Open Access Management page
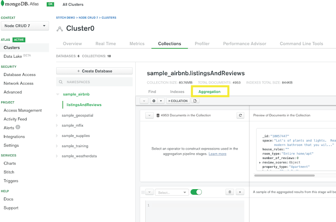The width and height of the screenshot is (336, 222). [x=23, y=110]
